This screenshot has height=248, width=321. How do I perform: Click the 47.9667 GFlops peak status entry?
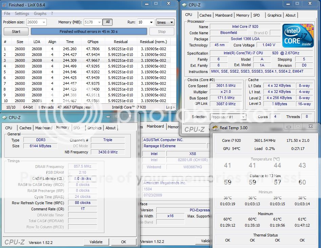[75, 107]
